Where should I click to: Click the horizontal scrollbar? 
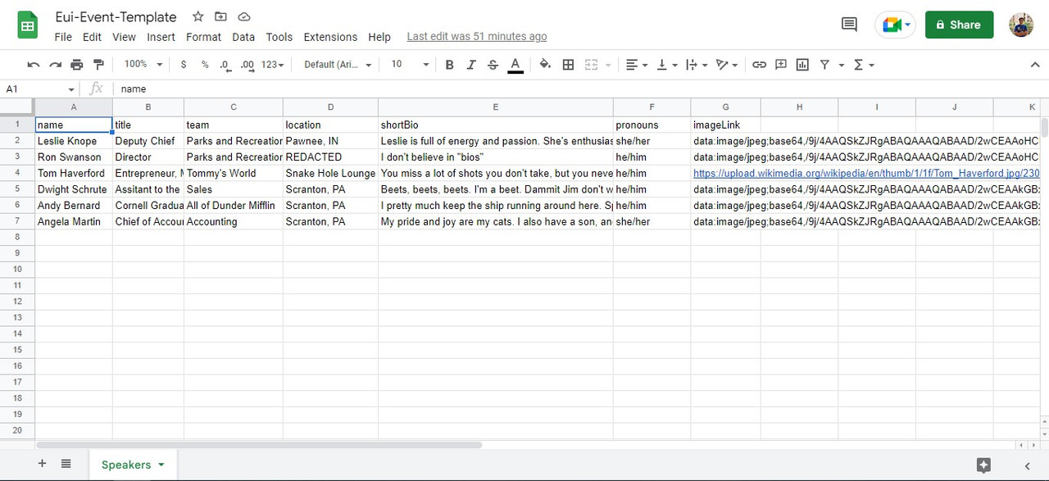[x=259, y=445]
